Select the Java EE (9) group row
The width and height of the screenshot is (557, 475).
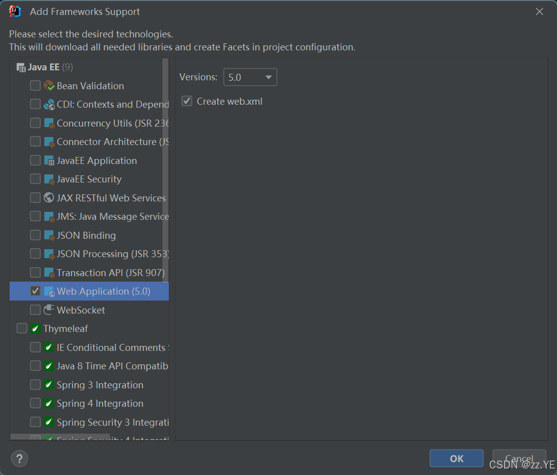coord(89,67)
